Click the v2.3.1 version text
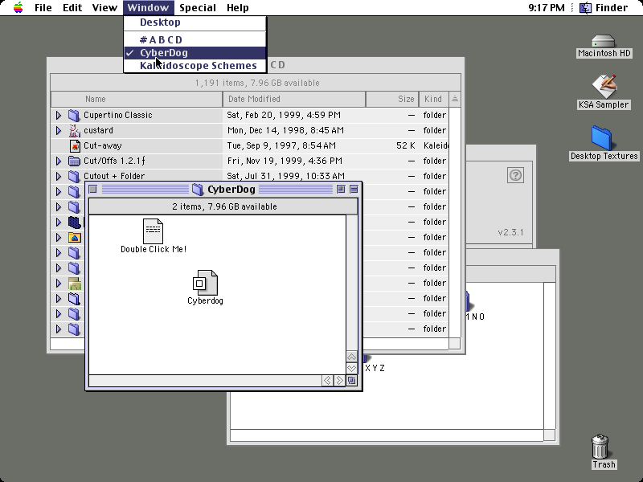Image resolution: width=643 pixels, height=482 pixels. coord(510,232)
